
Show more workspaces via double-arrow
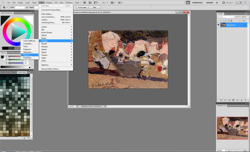pos(217,2)
